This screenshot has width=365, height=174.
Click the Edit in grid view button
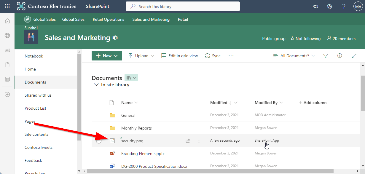(x=179, y=56)
